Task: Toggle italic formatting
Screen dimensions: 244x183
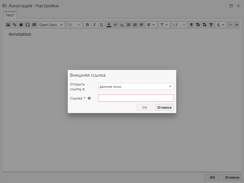Action: click(x=94, y=25)
